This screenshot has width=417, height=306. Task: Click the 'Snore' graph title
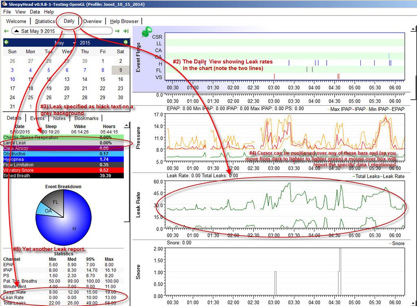[x=138, y=272]
